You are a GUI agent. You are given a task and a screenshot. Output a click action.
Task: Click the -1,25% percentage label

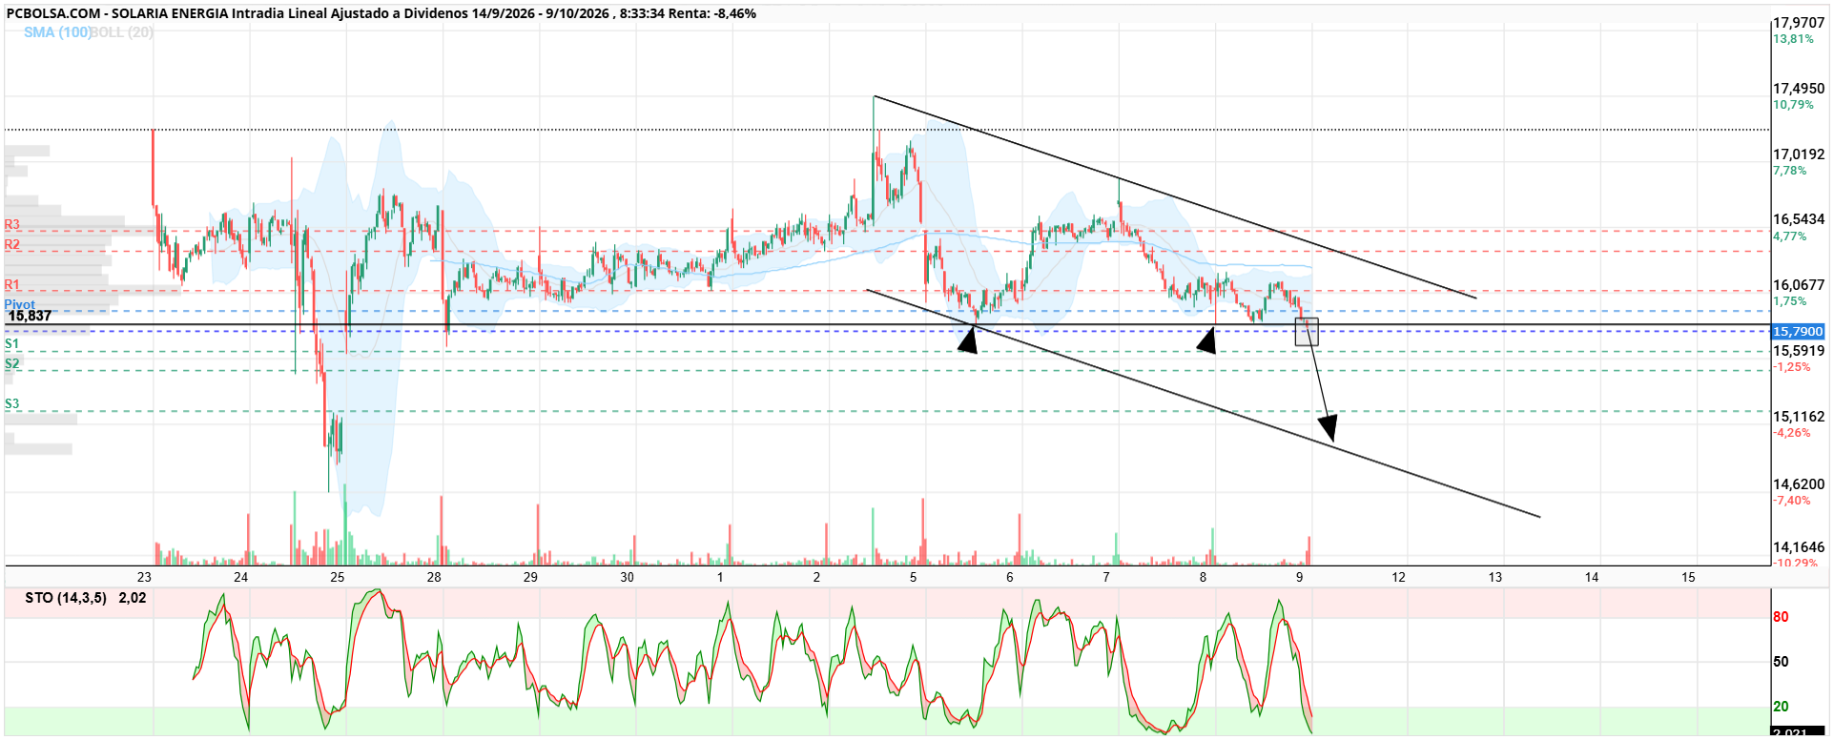[x=1792, y=367]
